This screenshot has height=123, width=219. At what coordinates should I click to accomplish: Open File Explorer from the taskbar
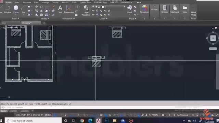click(x=115, y=121)
